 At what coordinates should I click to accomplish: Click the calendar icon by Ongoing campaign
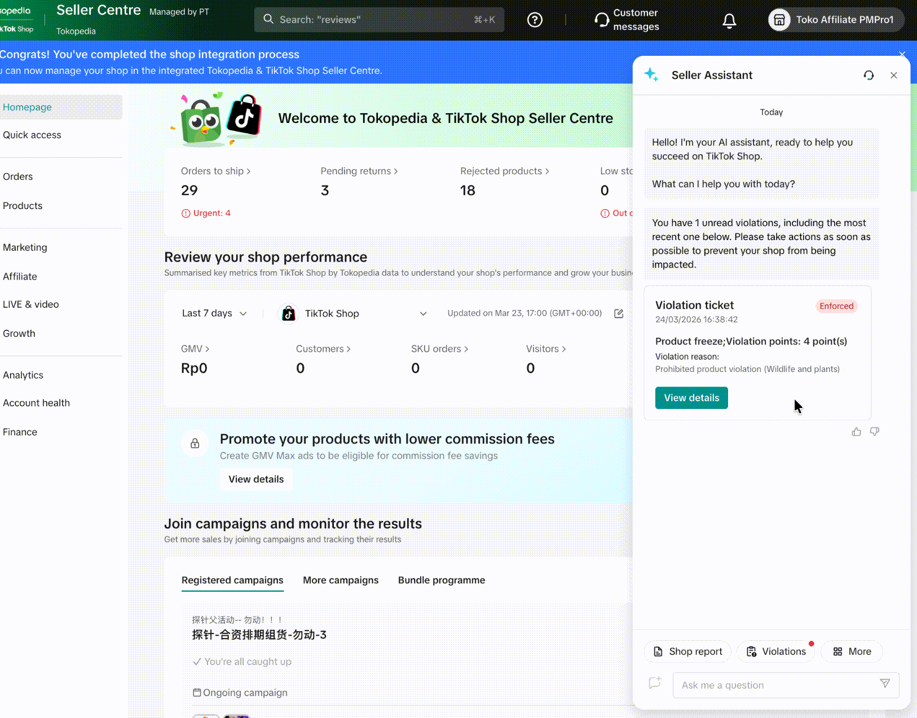(x=197, y=692)
